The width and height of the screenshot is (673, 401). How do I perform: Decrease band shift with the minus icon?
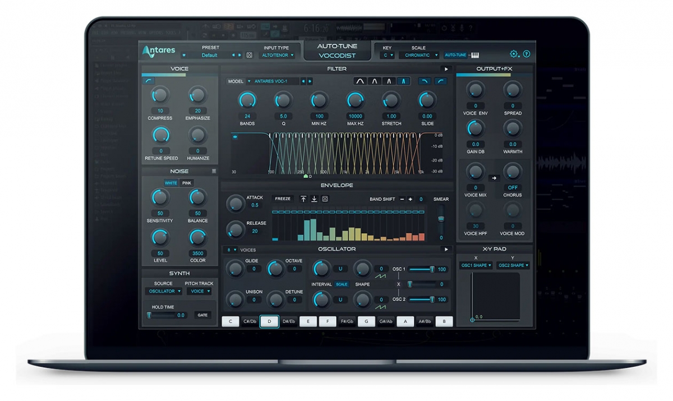coord(402,199)
